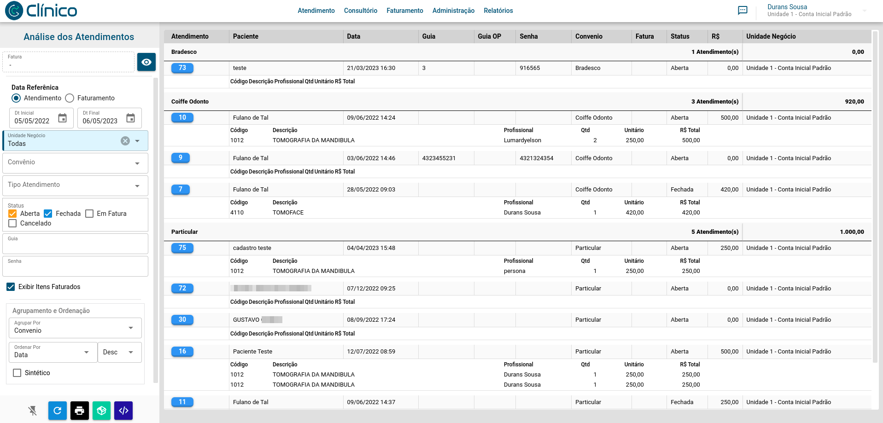Open the Dt Inicial calendar picker
This screenshot has height=423, width=883.
(x=63, y=118)
